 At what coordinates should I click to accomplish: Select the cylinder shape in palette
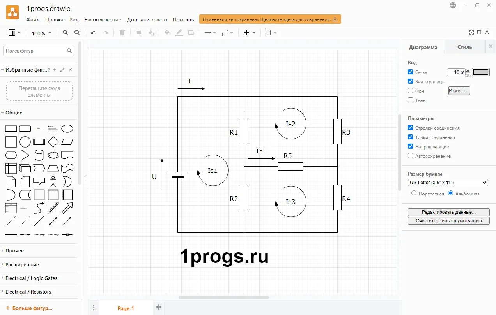39,155
